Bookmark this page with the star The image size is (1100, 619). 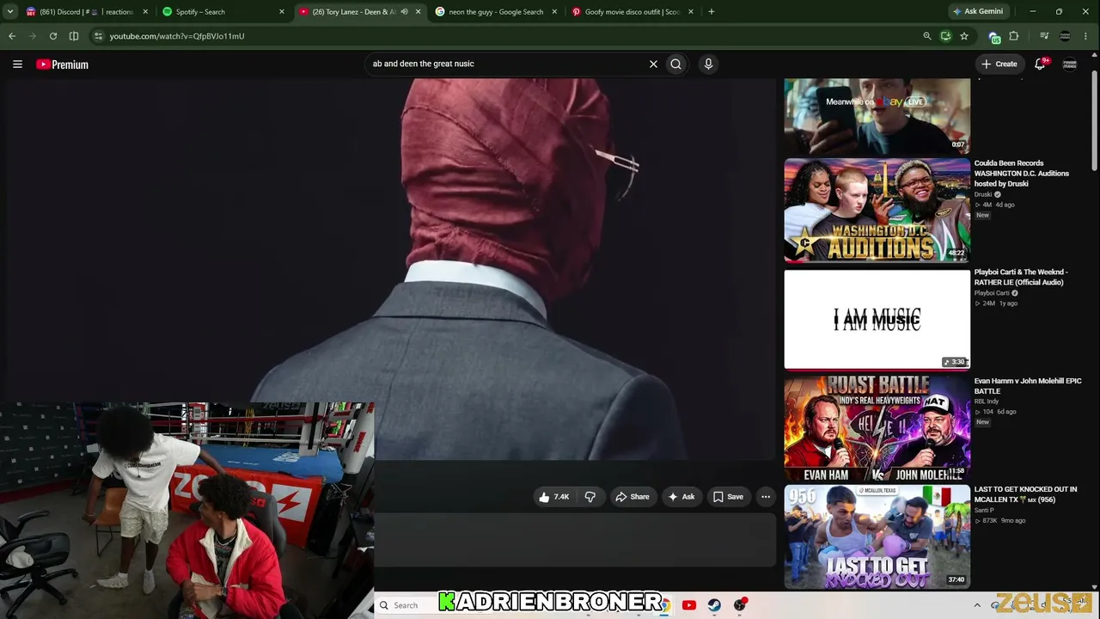pos(964,36)
